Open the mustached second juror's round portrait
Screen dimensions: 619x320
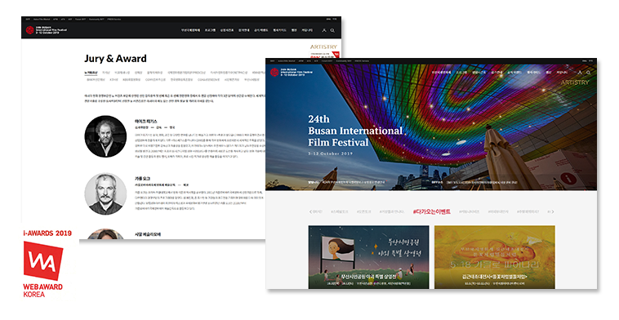[105, 193]
